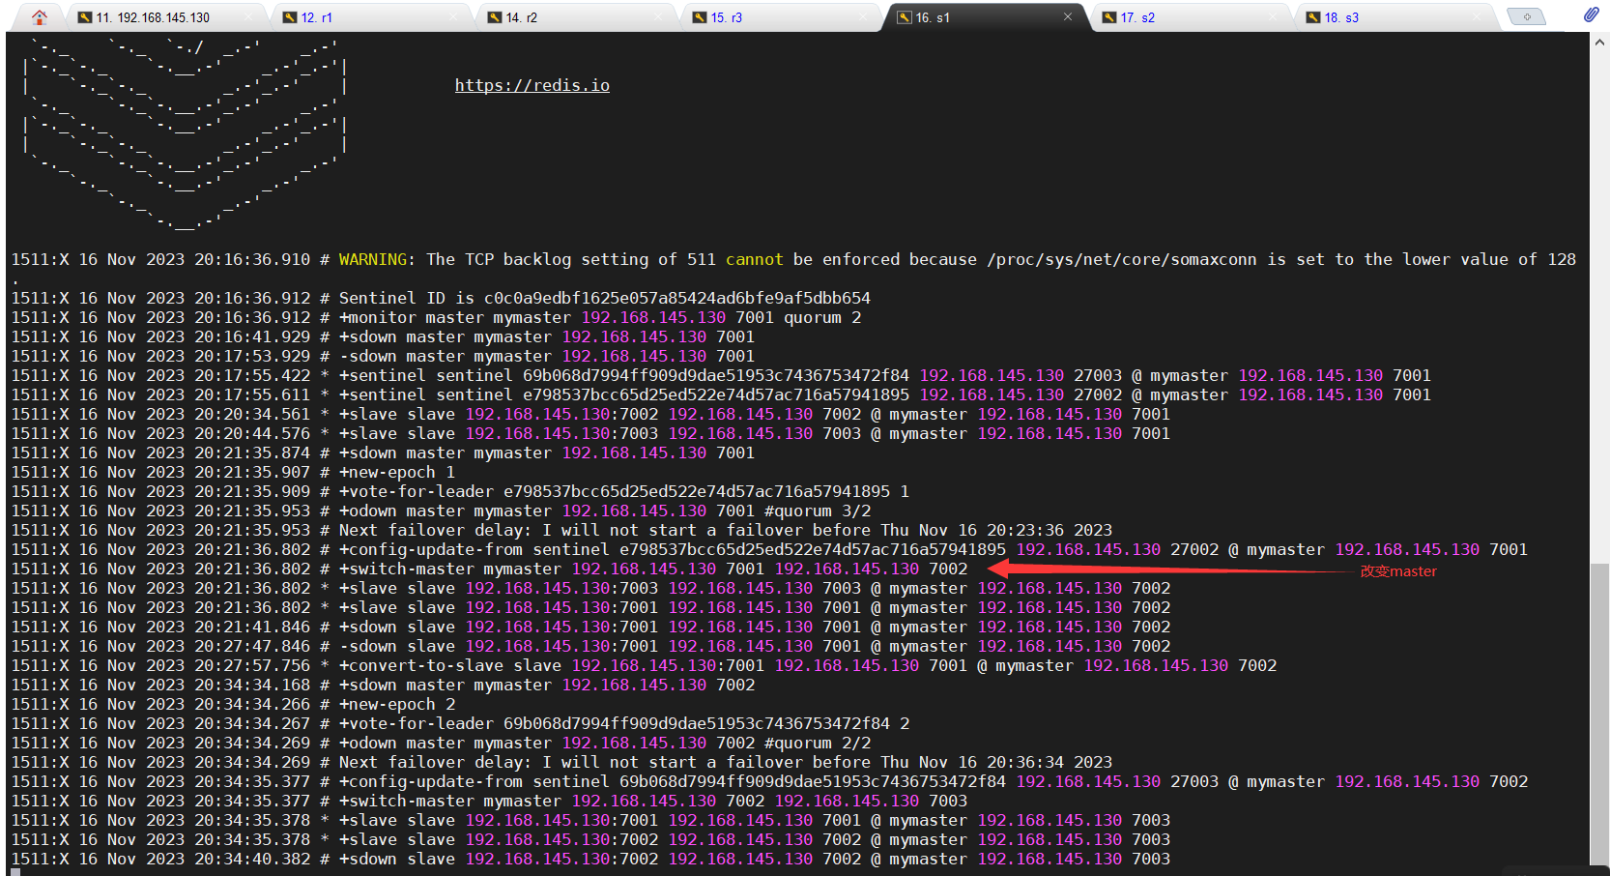Click the session icon on 17. s2 tab
Image resolution: width=1610 pixels, height=876 pixels.
(x=1109, y=17)
